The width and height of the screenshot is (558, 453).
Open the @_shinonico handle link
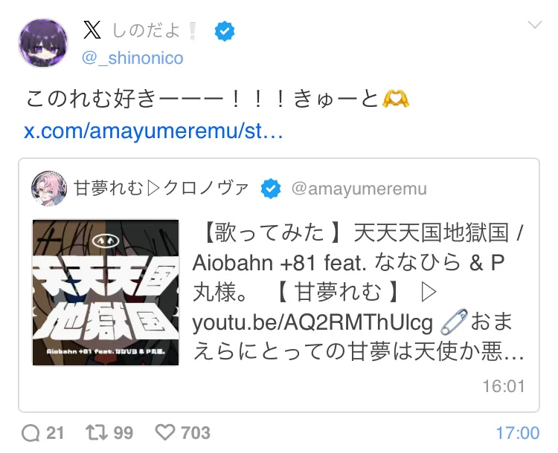[x=132, y=58]
